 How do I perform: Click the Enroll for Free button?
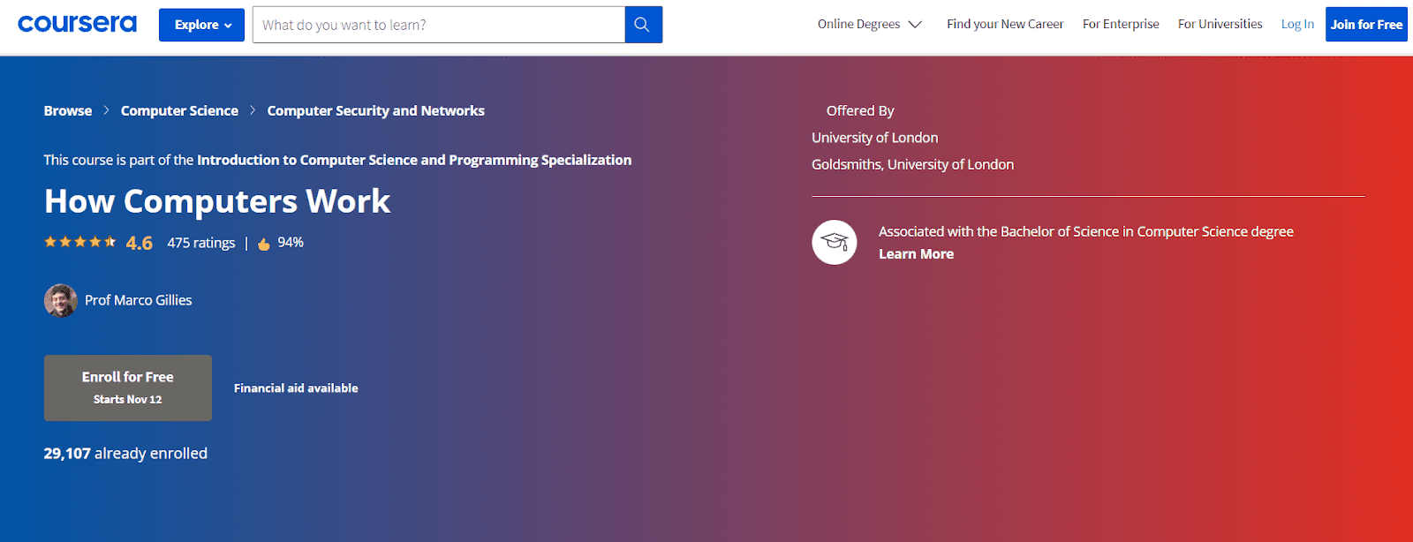tap(128, 388)
